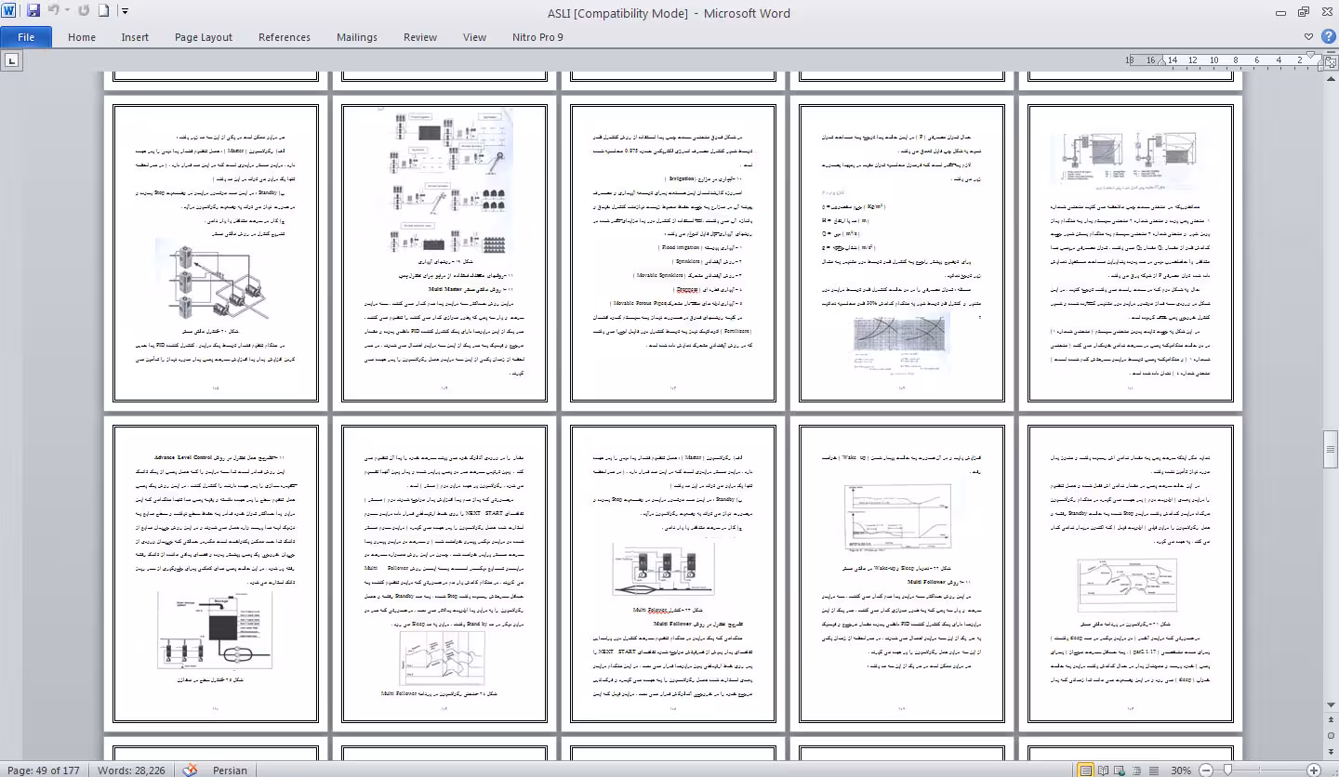The width and height of the screenshot is (1339, 777).
Task: Switch to Draft view
Action: click(1152, 770)
